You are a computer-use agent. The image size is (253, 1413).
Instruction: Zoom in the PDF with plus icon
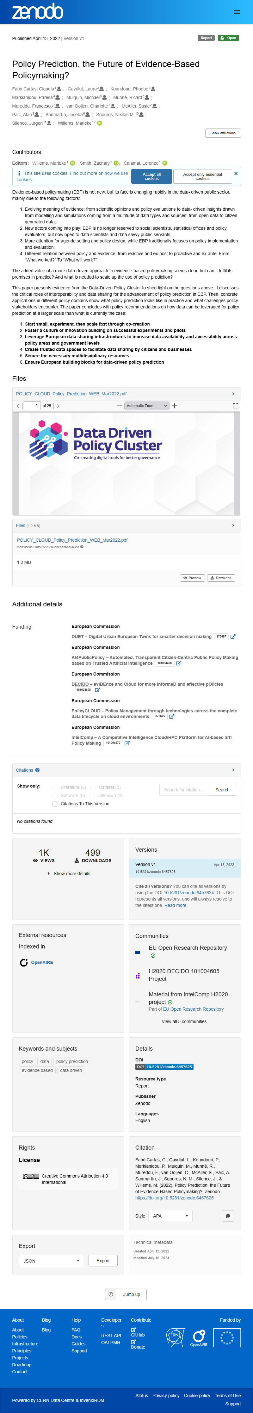click(x=174, y=406)
